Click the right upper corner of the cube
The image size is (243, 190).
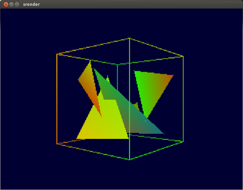[183, 57]
